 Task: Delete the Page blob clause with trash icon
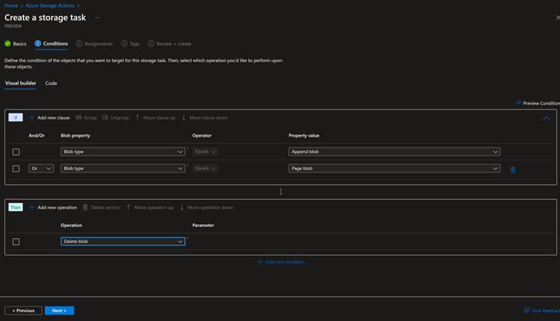click(512, 169)
